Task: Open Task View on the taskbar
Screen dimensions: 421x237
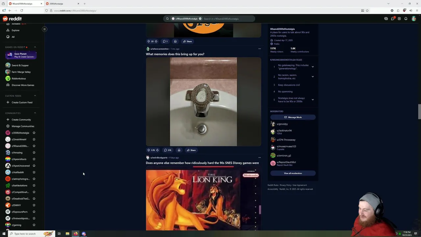Action: click(x=59, y=234)
